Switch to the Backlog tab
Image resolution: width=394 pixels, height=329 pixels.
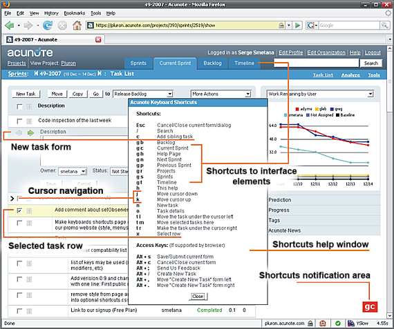(x=213, y=63)
